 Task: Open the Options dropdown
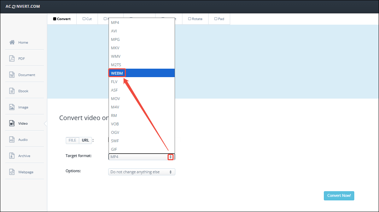point(141,172)
